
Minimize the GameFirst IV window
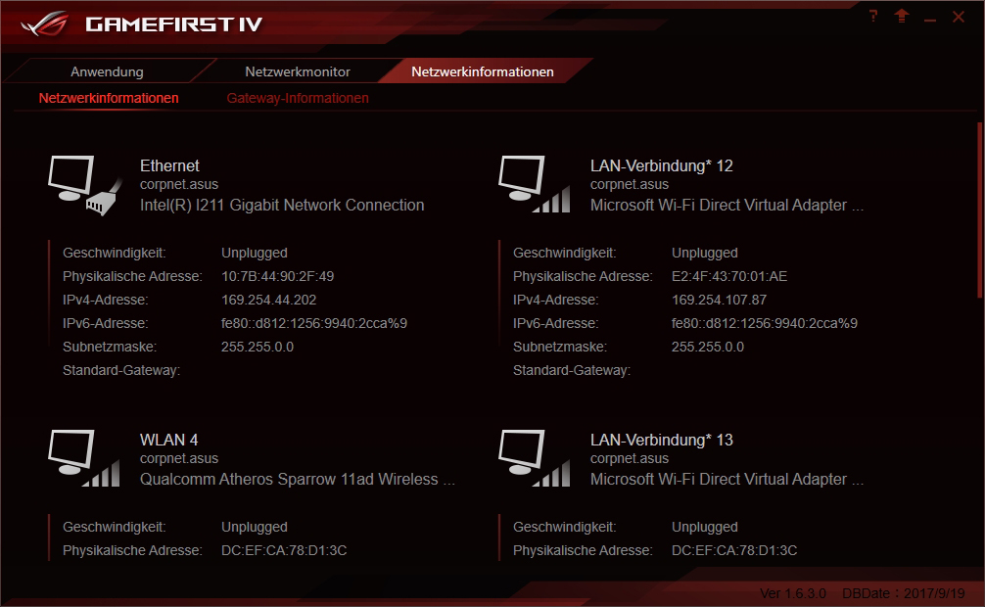[930, 19]
